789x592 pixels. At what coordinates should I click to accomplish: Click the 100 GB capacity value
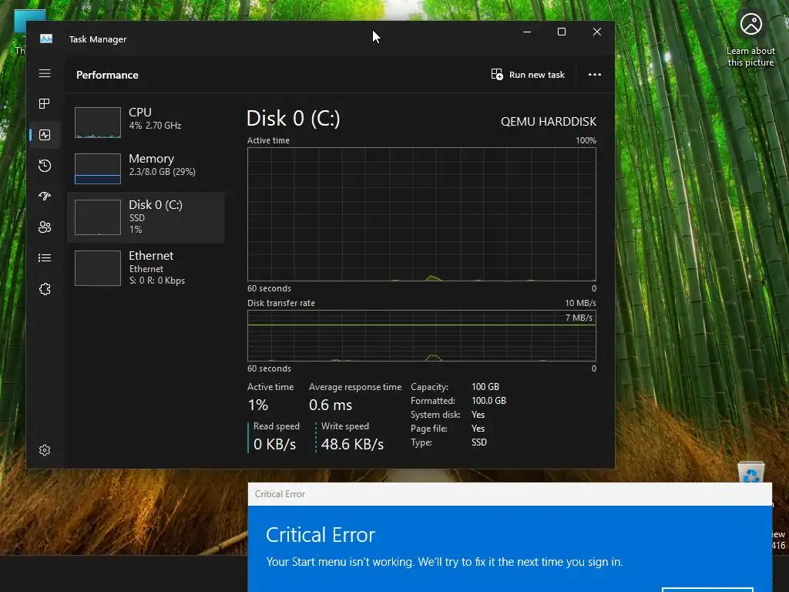pyautogui.click(x=485, y=387)
